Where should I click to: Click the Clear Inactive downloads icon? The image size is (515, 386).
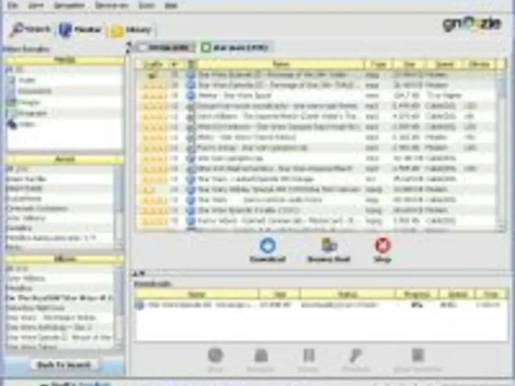click(x=417, y=356)
